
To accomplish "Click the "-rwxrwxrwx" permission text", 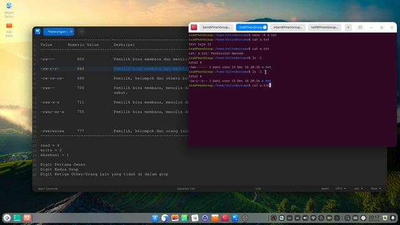I will [x=52, y=131].
